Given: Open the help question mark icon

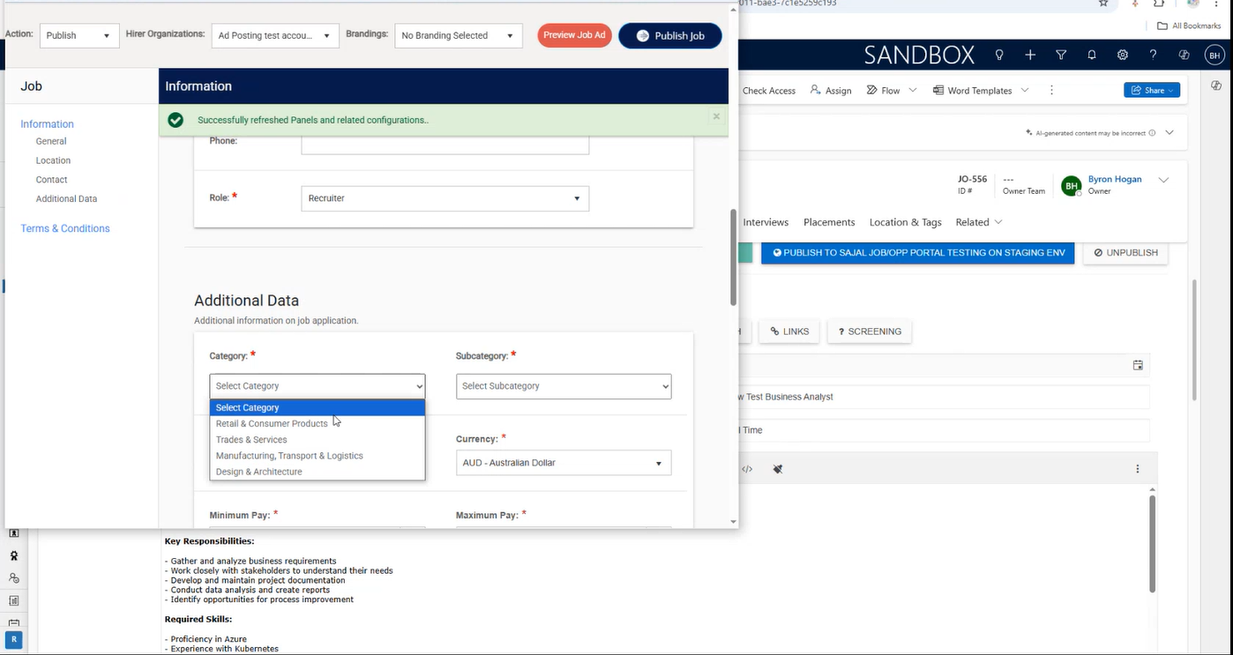Looking at the screenshot, I should (x=1153, y=55).
